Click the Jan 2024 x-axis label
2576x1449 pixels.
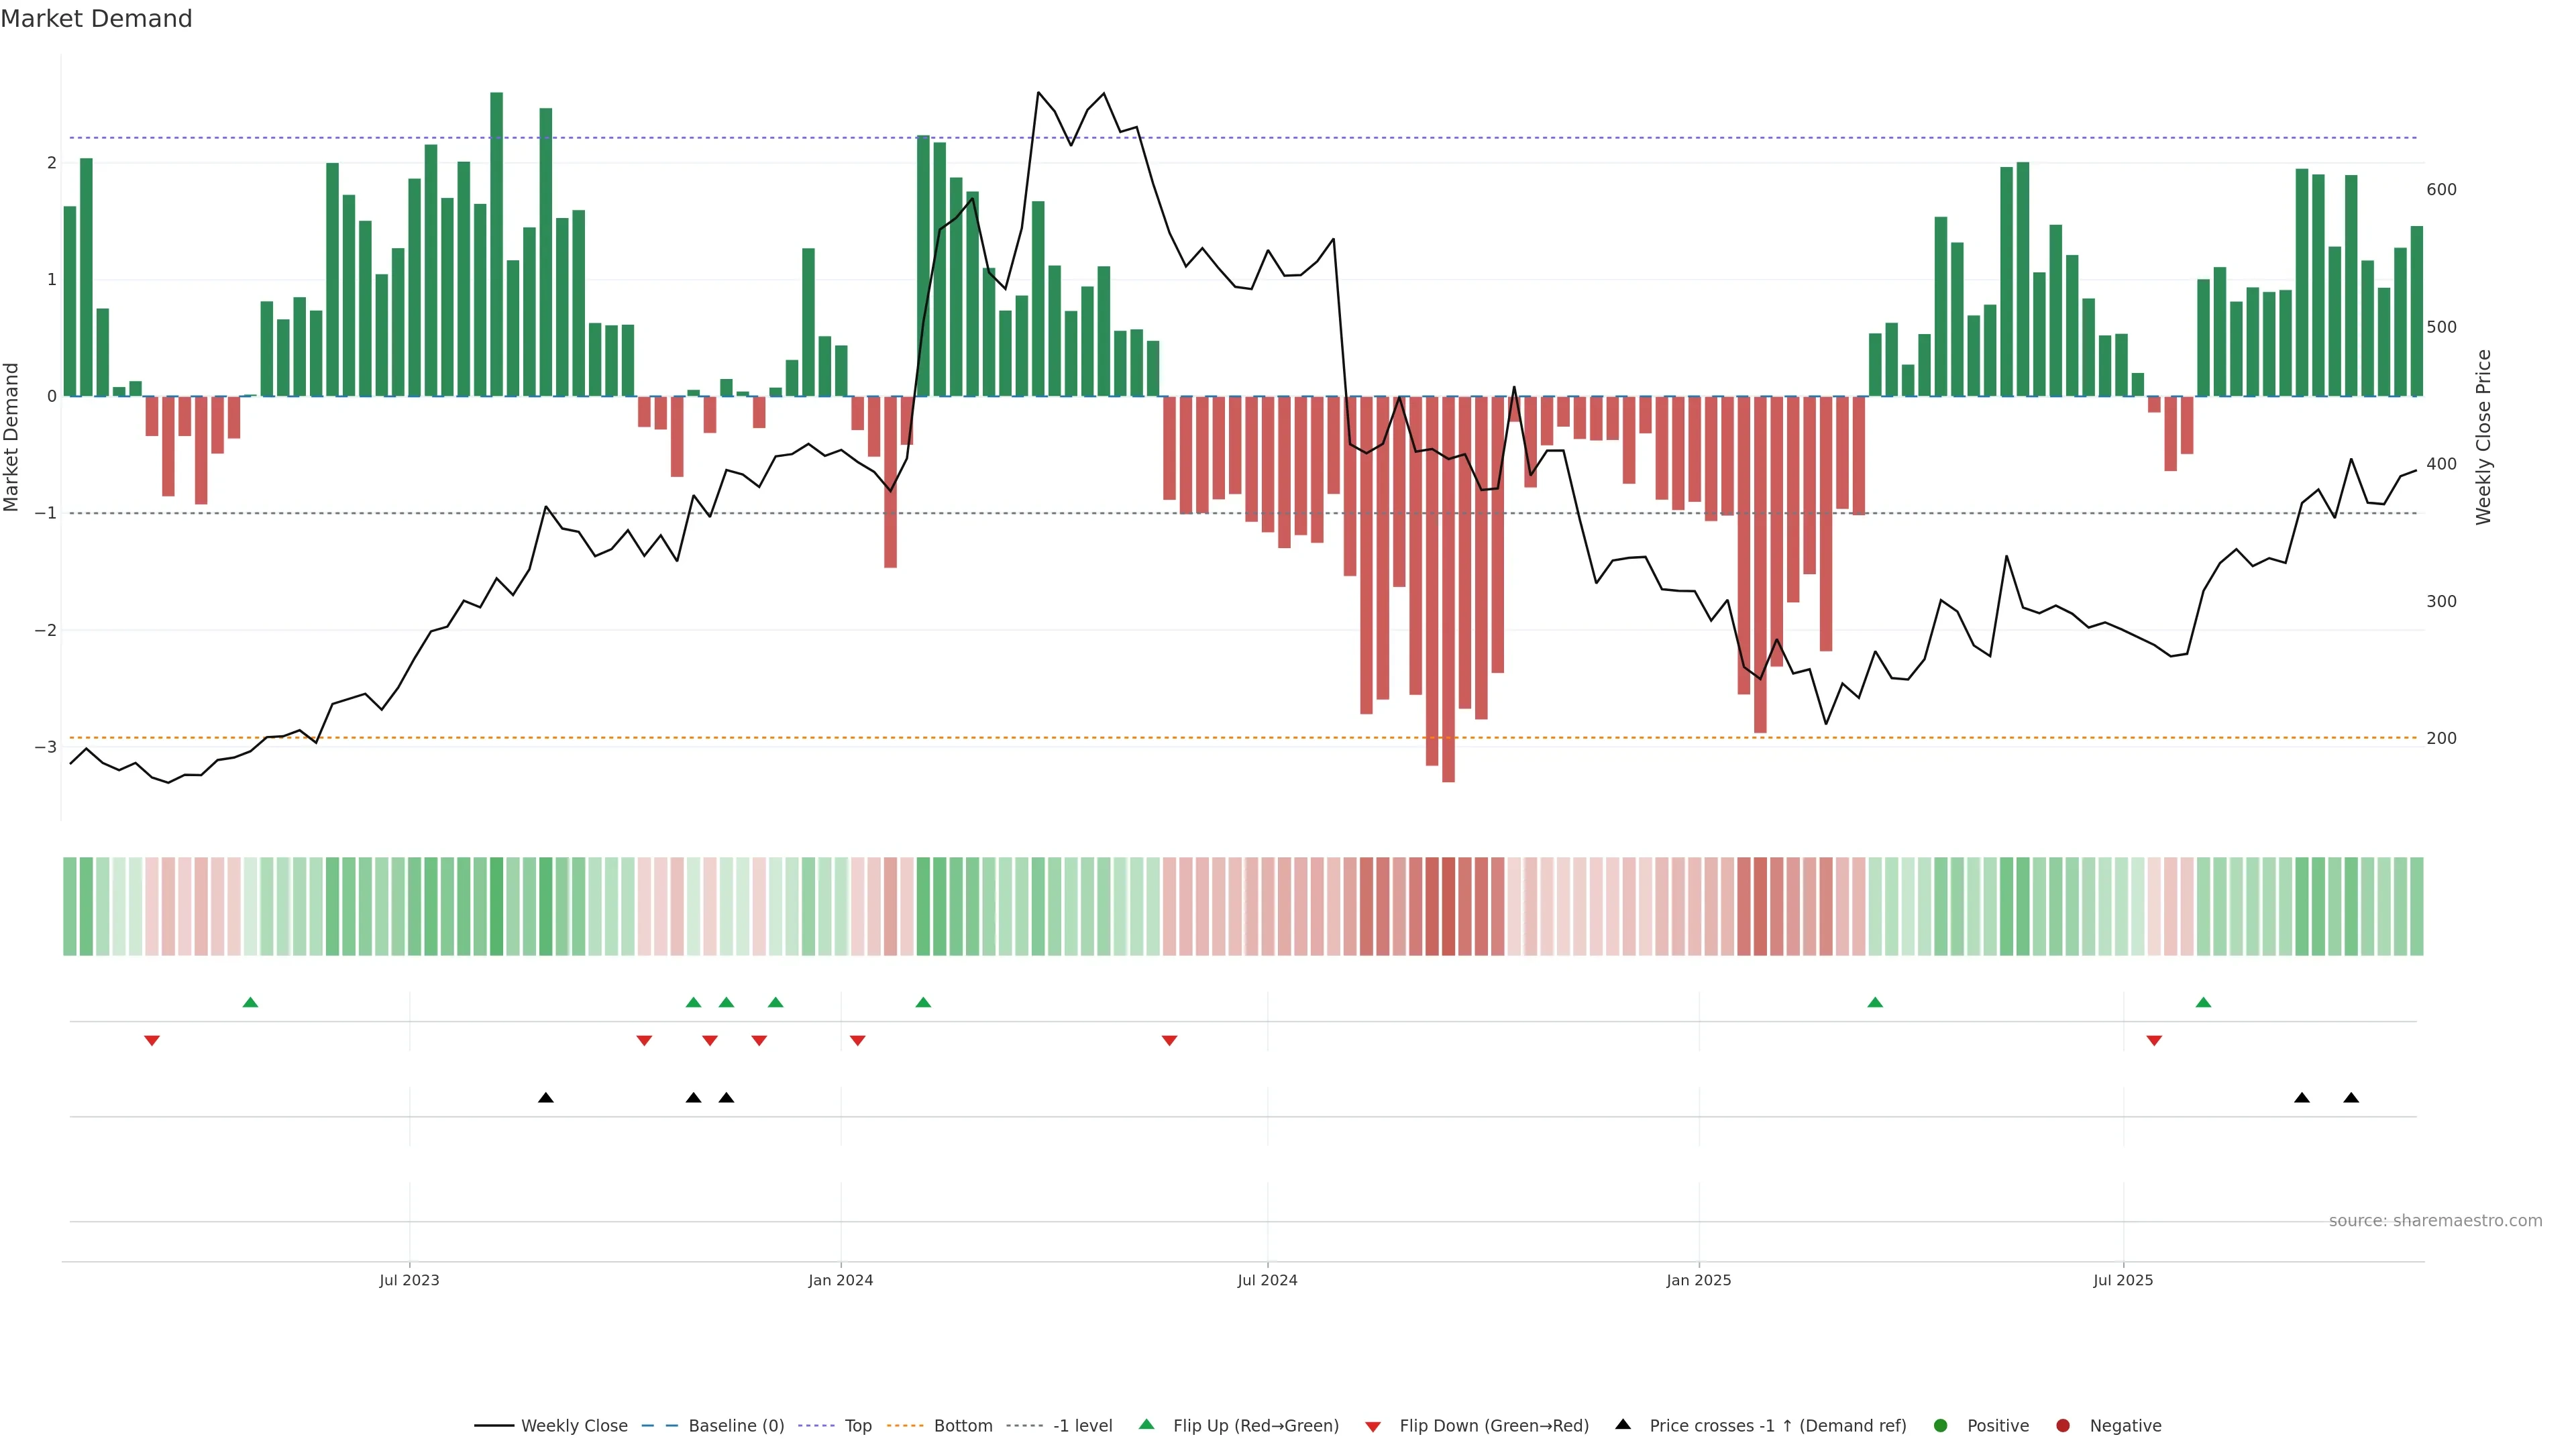(x=840, y=1280)
